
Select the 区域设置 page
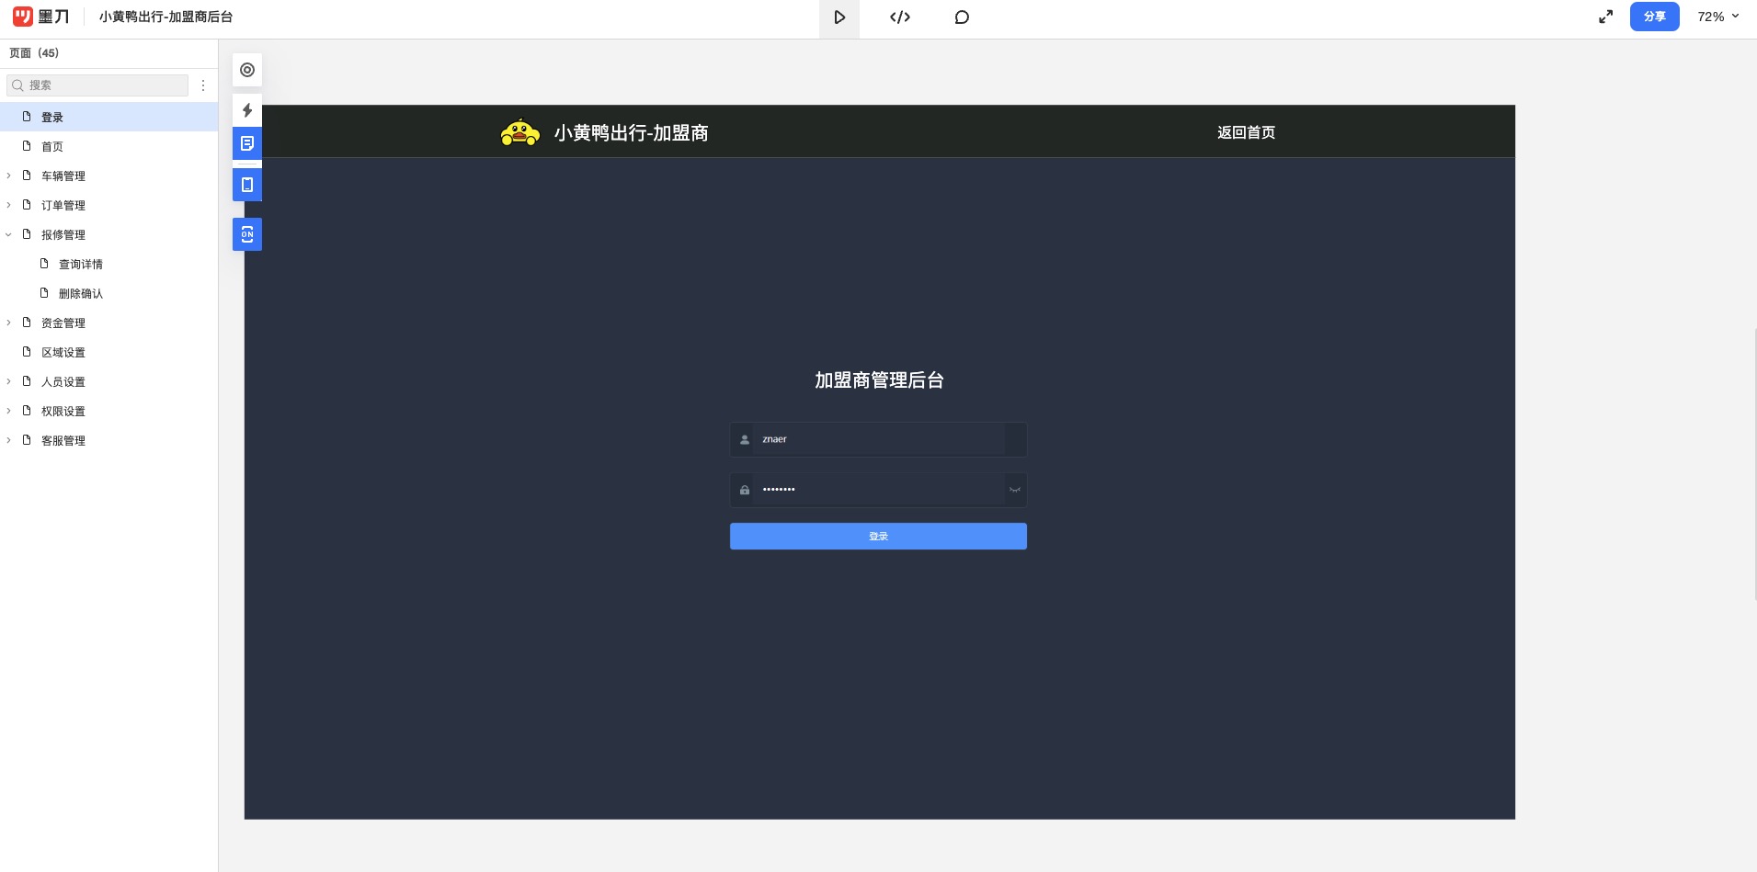pos(108,352)
